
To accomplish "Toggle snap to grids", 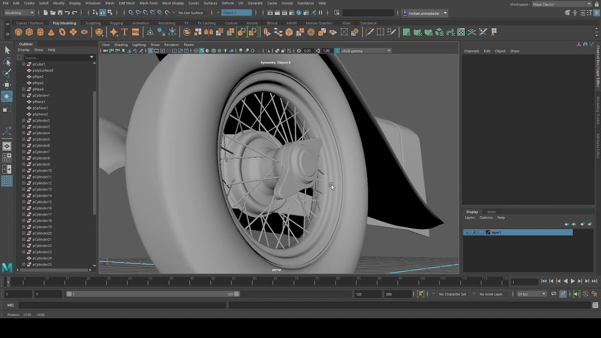I will (131, 13).
